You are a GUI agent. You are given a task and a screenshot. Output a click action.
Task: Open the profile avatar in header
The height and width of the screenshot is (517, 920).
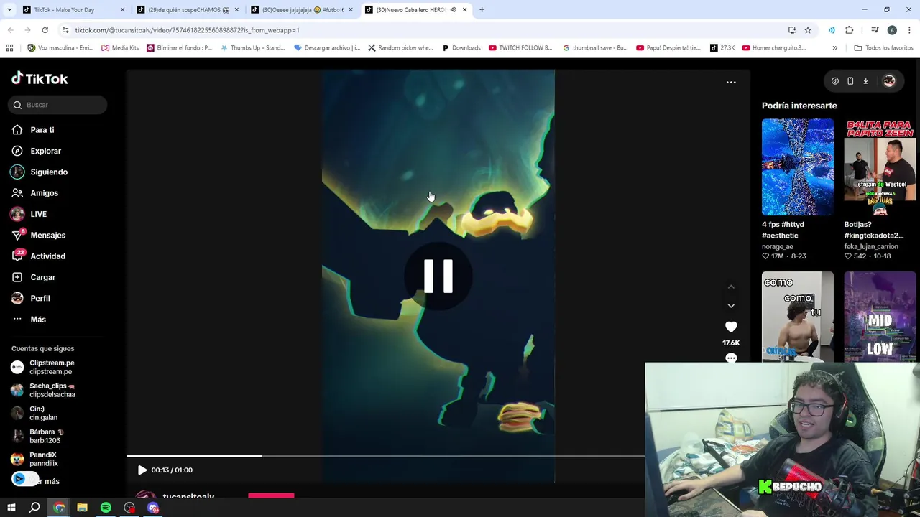tap(889, 81)
